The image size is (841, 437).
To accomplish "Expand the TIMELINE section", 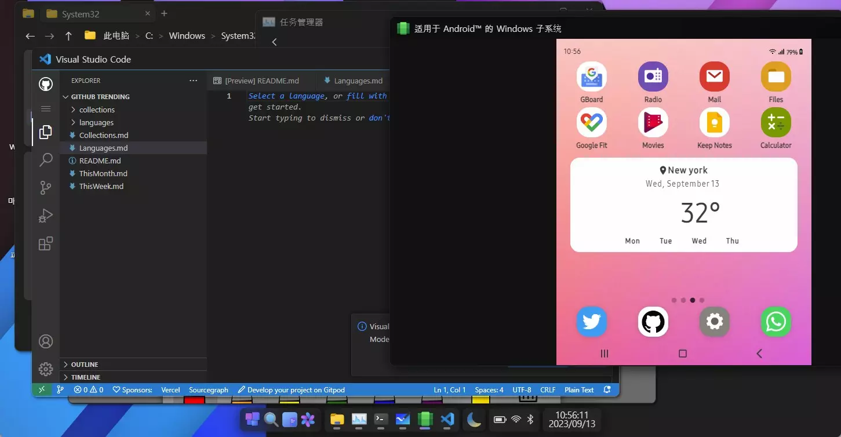I will [133, 377].
